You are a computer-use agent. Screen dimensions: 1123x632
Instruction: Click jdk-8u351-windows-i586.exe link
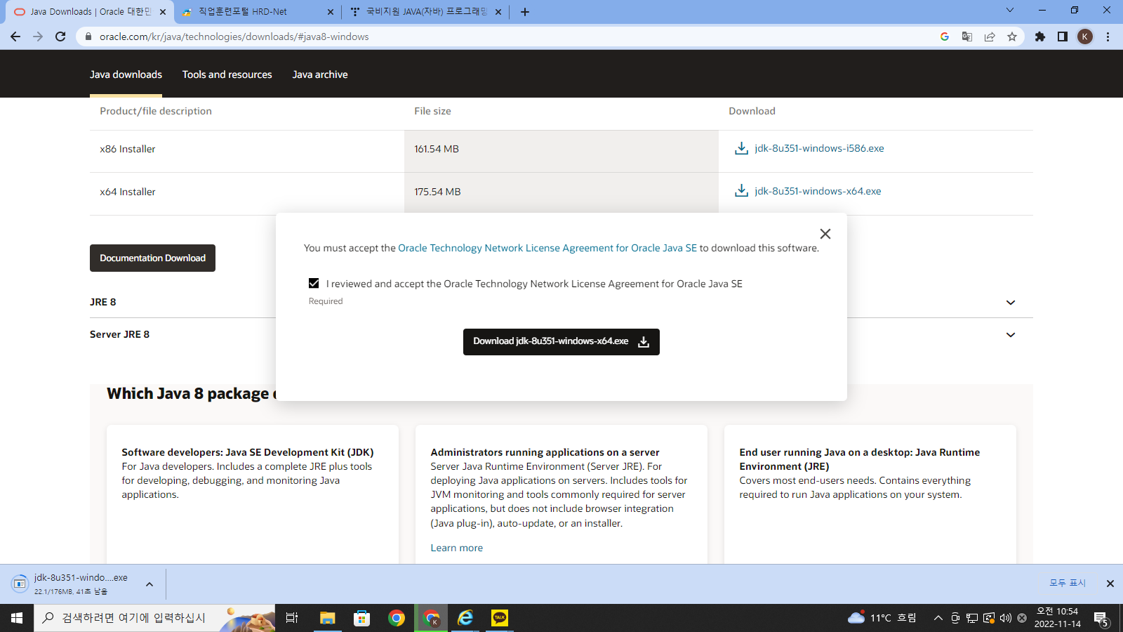tap(819, 148)
